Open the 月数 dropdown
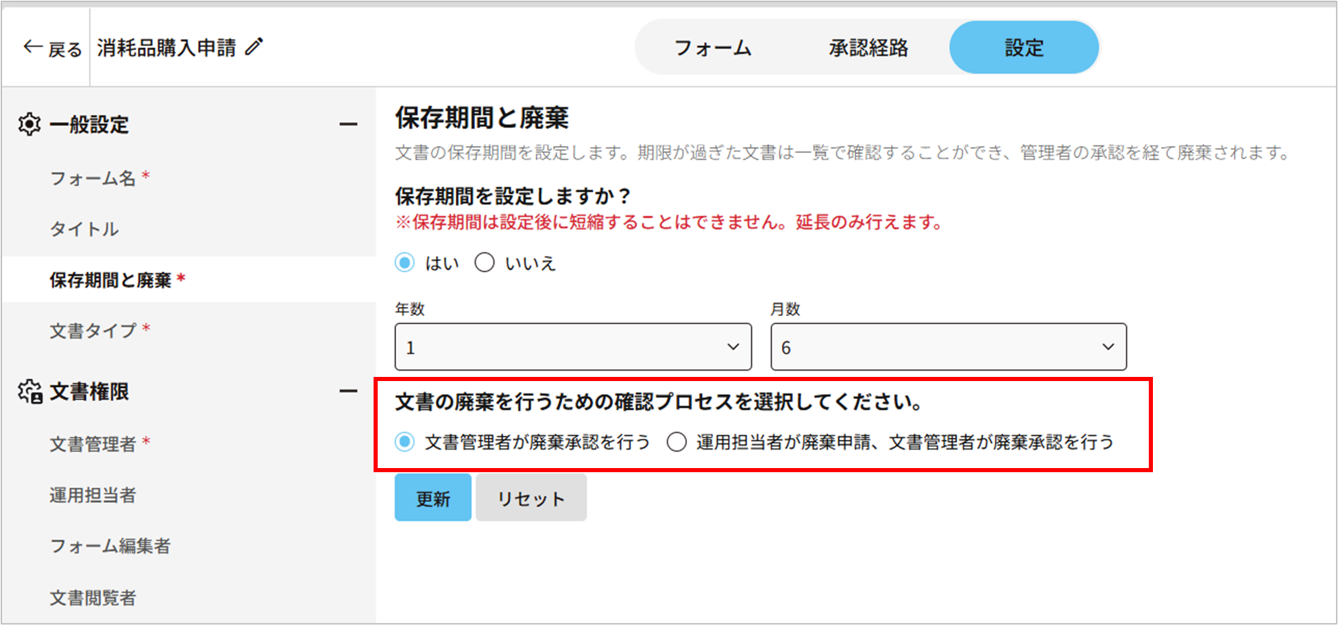The image size is (1338, 625). coord(948,347)
